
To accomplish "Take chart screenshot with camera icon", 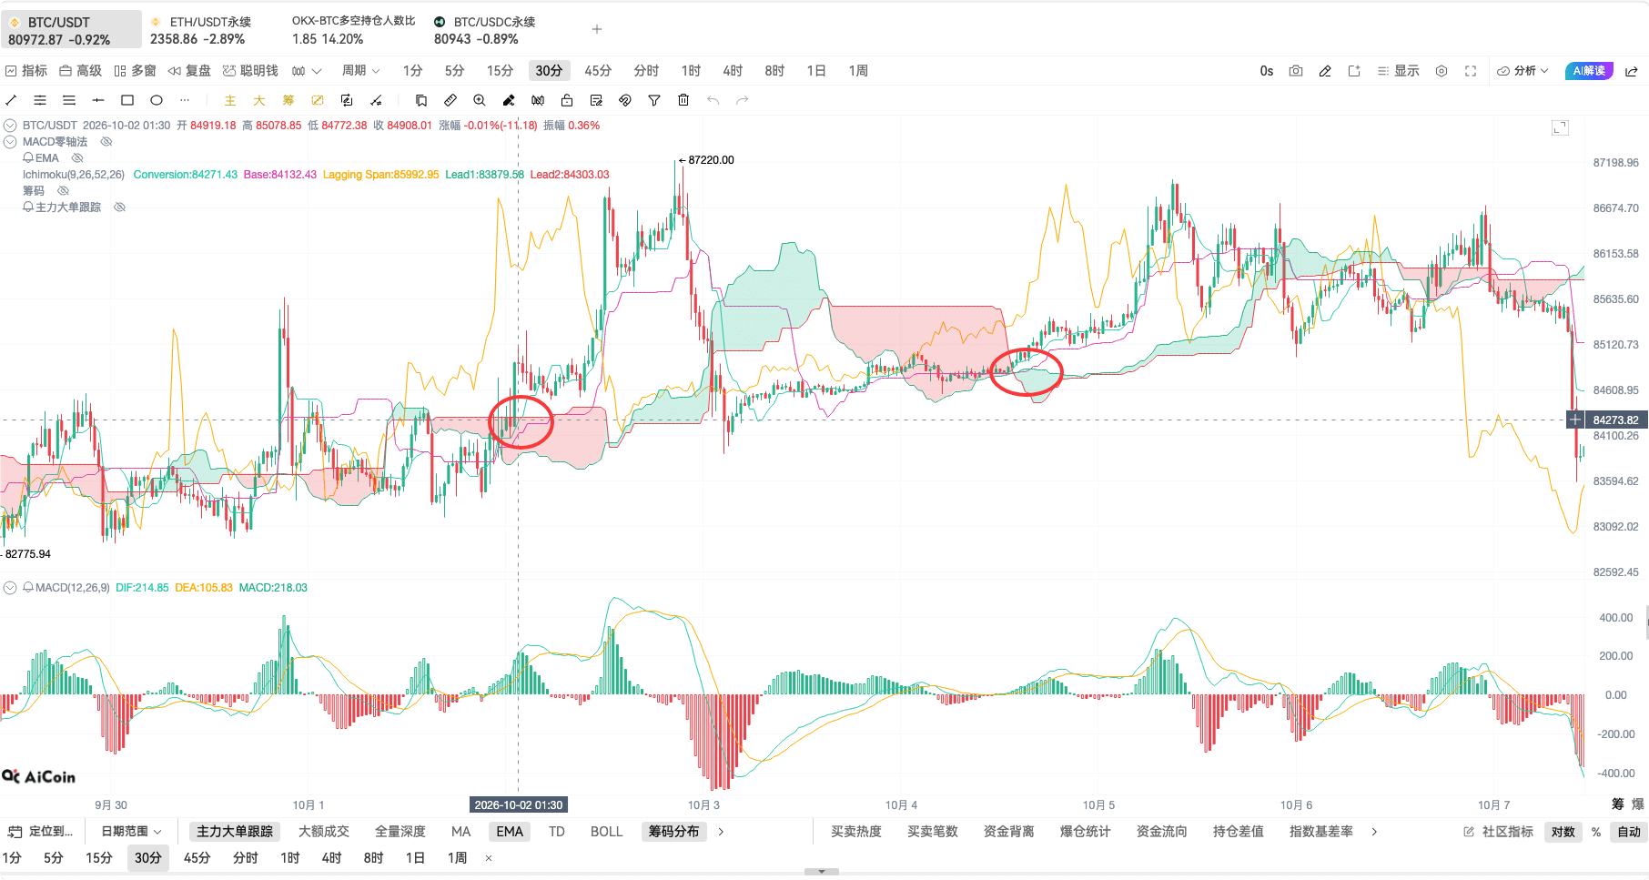I will [x=1296, y=71].
